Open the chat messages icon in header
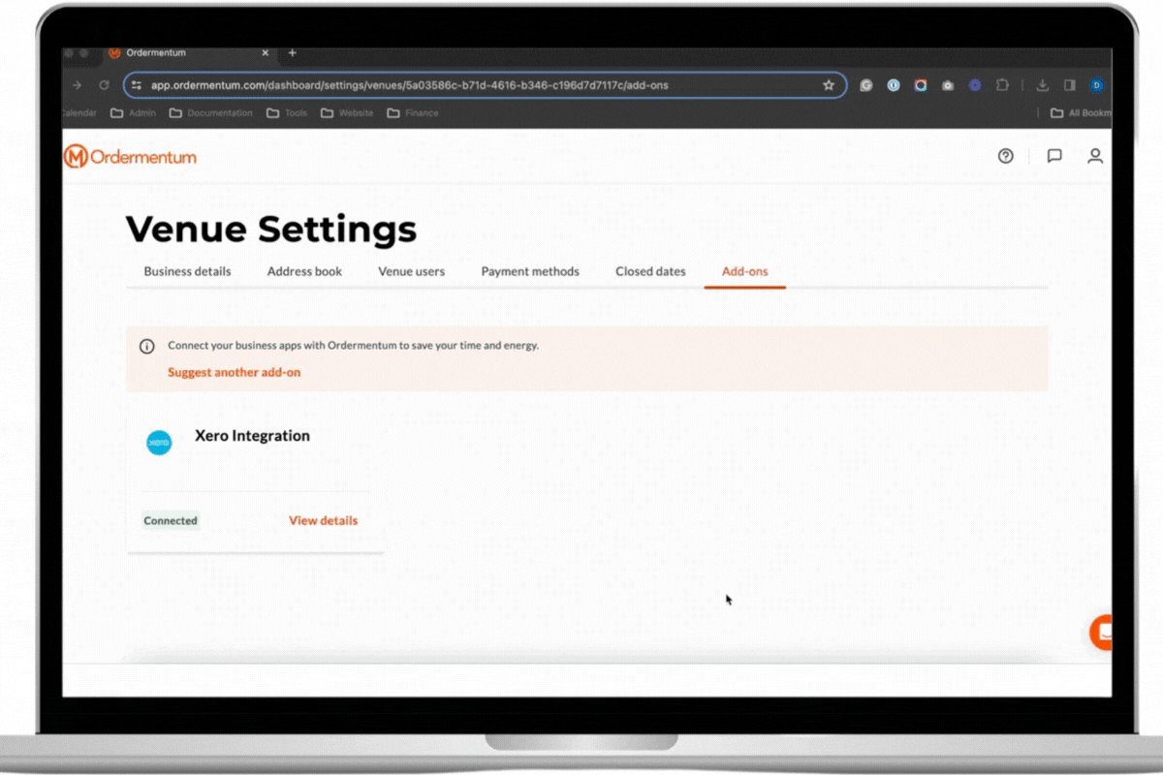This screenshot has width=1163, height=775. [x=1054, y=156]
